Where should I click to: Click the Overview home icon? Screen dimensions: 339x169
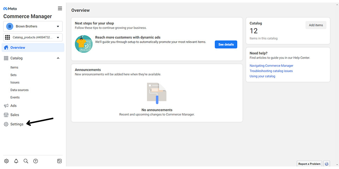click(x=6, y=48)
